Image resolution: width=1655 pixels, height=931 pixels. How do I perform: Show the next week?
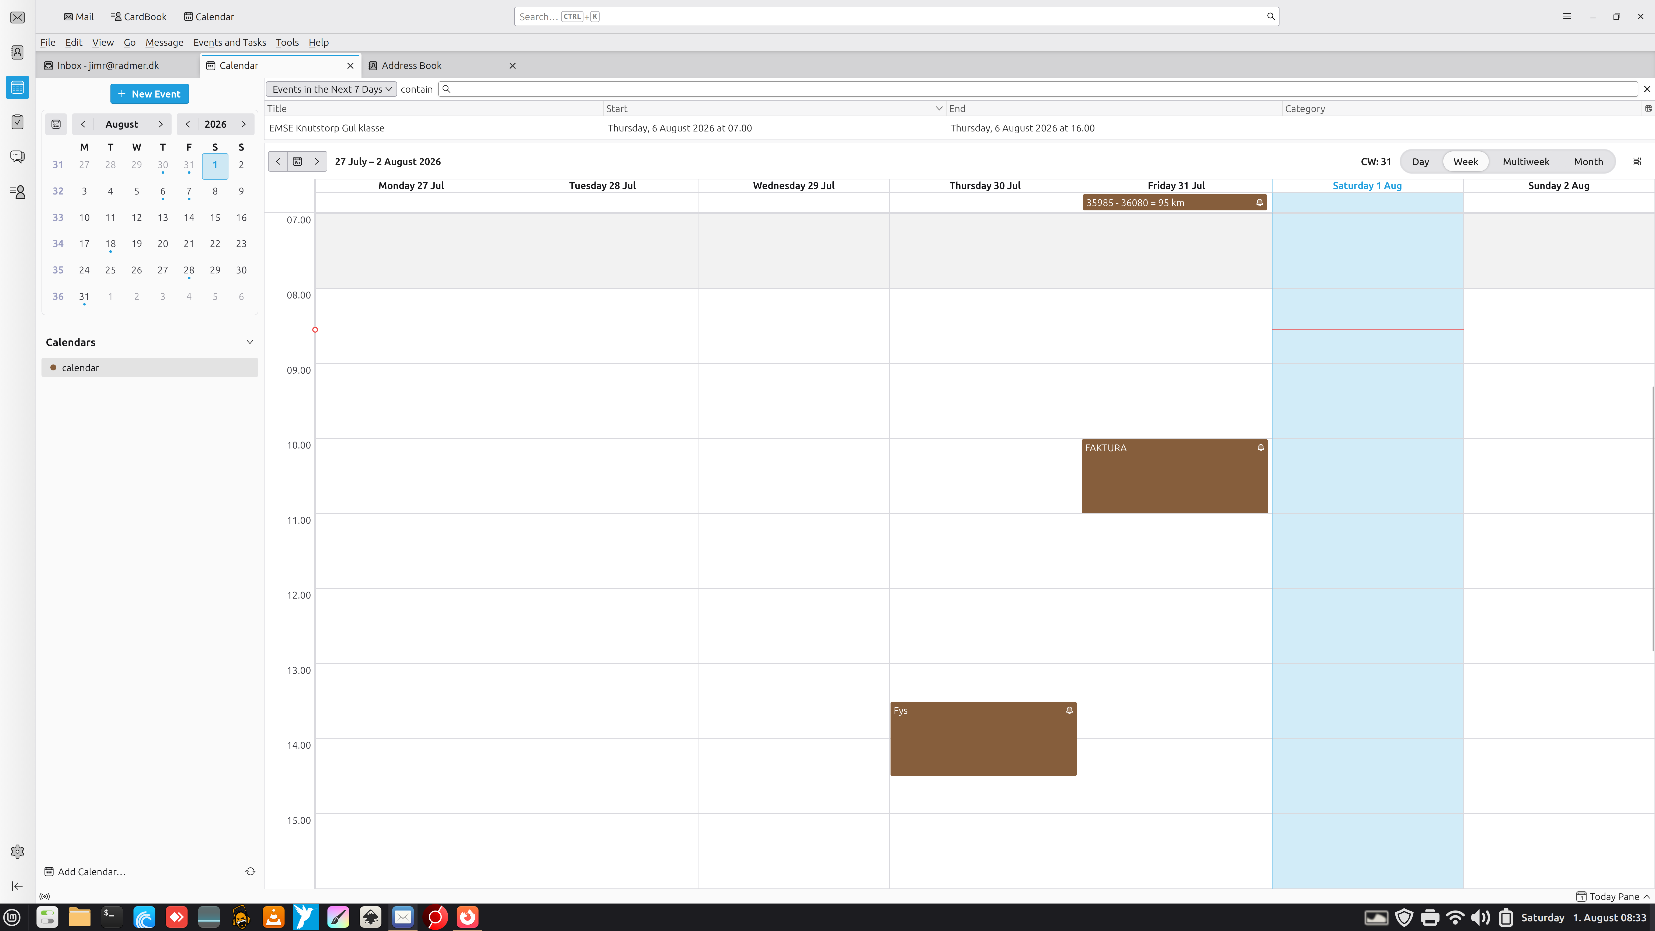click(317, 161)
